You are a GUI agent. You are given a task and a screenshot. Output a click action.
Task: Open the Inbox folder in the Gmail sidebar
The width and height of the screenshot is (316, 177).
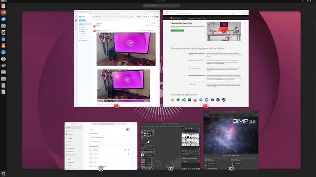[x=85, y=24]
